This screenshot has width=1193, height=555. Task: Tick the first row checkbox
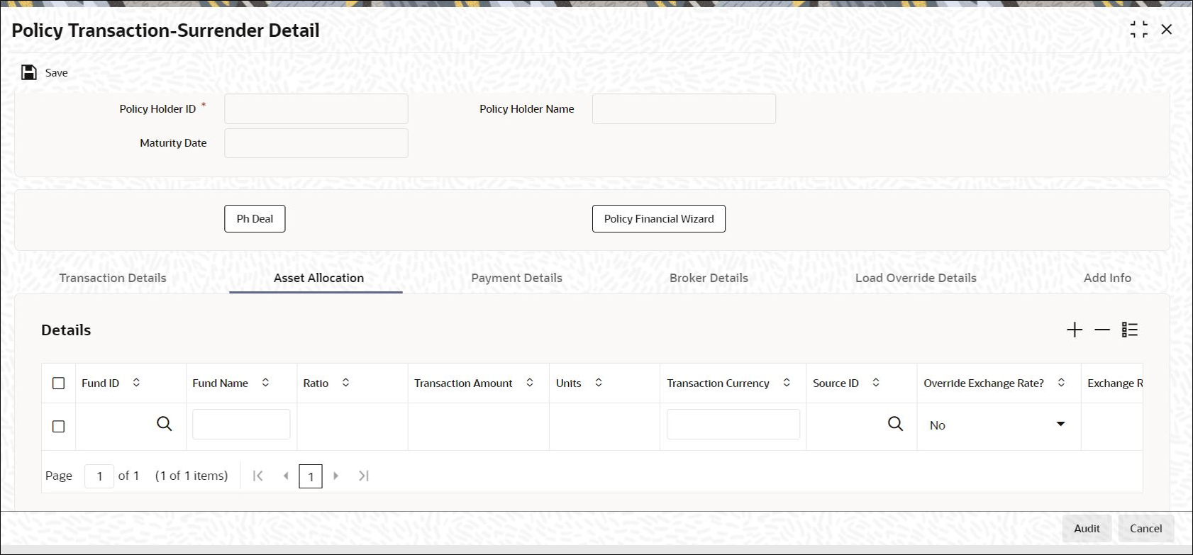(x=59, y=427)
